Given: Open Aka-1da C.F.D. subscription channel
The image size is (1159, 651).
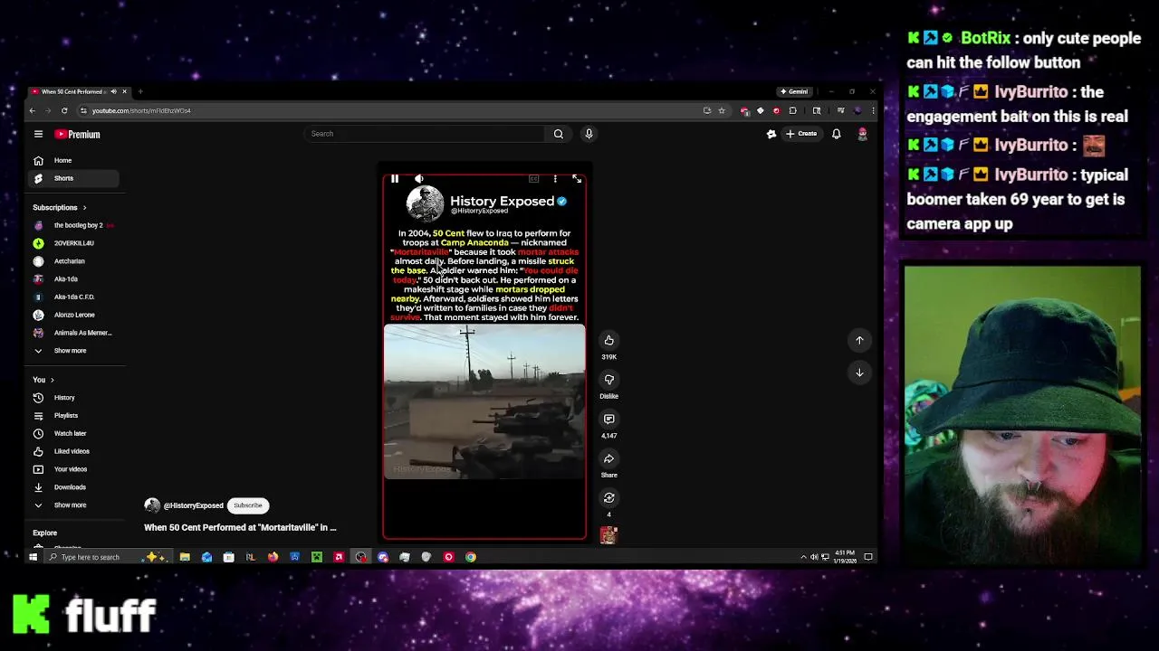Looking at the screenshot, I should (x=72, y=297).
